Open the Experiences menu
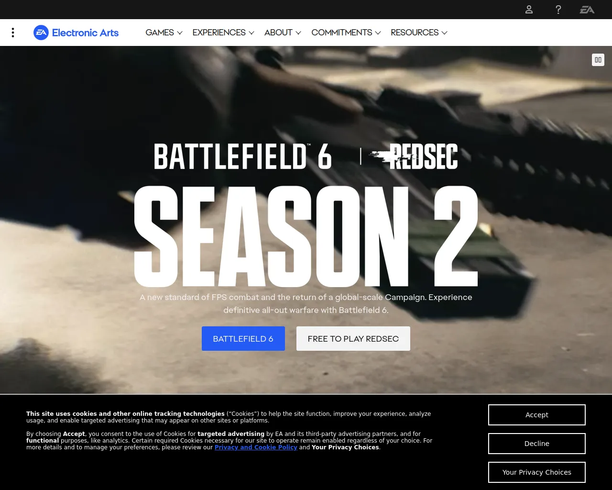Screen dimensions: 612x490 [223, 33]
